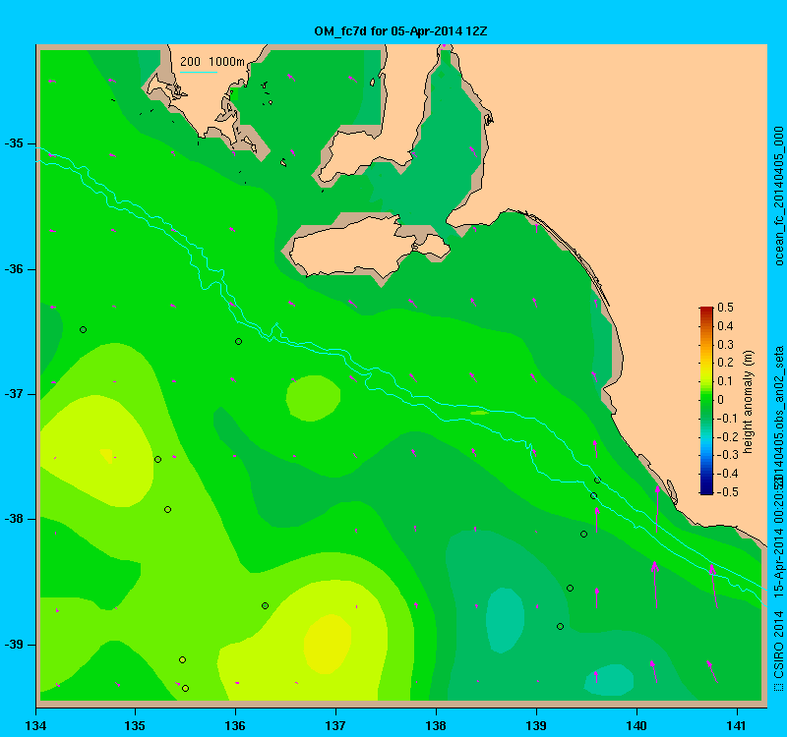Pick the dark blue bottom of the color scale
The image size is (787, 737).
[x=706, y=490]
